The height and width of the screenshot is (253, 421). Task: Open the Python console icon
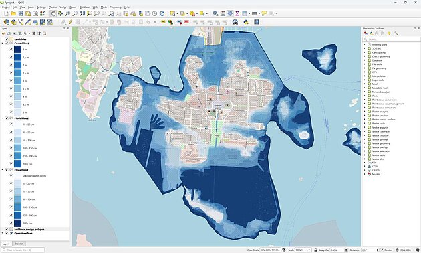coord(246,22)
